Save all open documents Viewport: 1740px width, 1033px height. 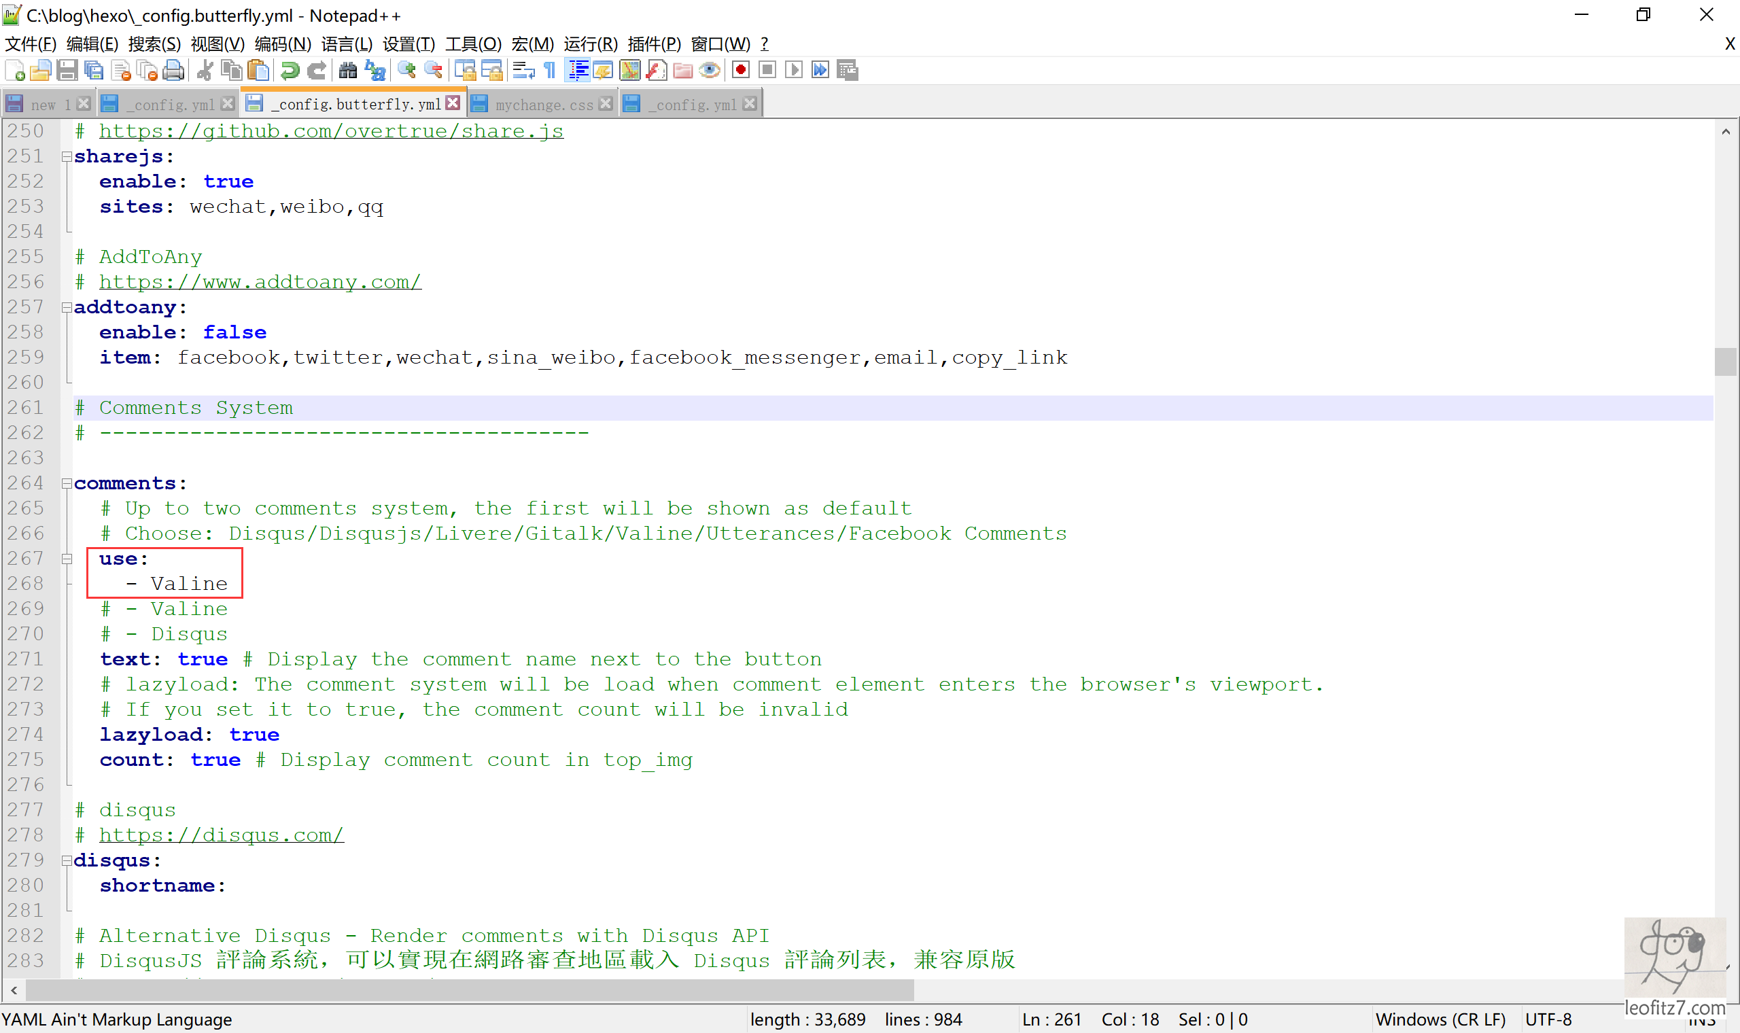[x=94, y=69]
